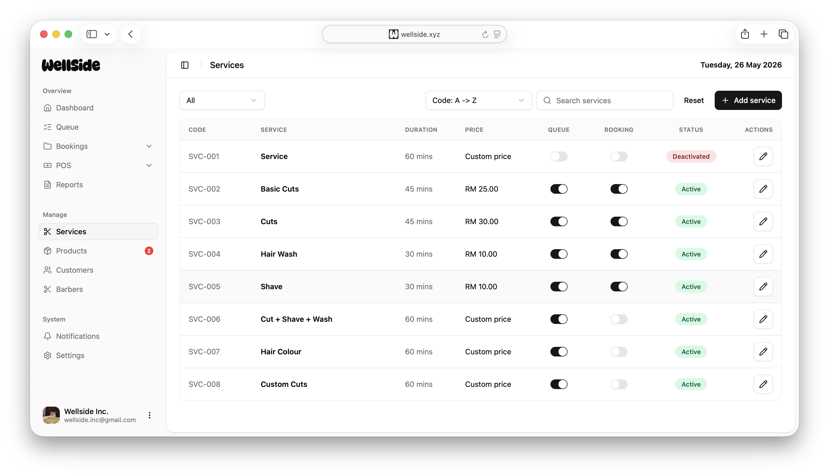The height and width of the screenshot is (476, 829).
Task: Open the Reports page
Action: tap(98, 185)
